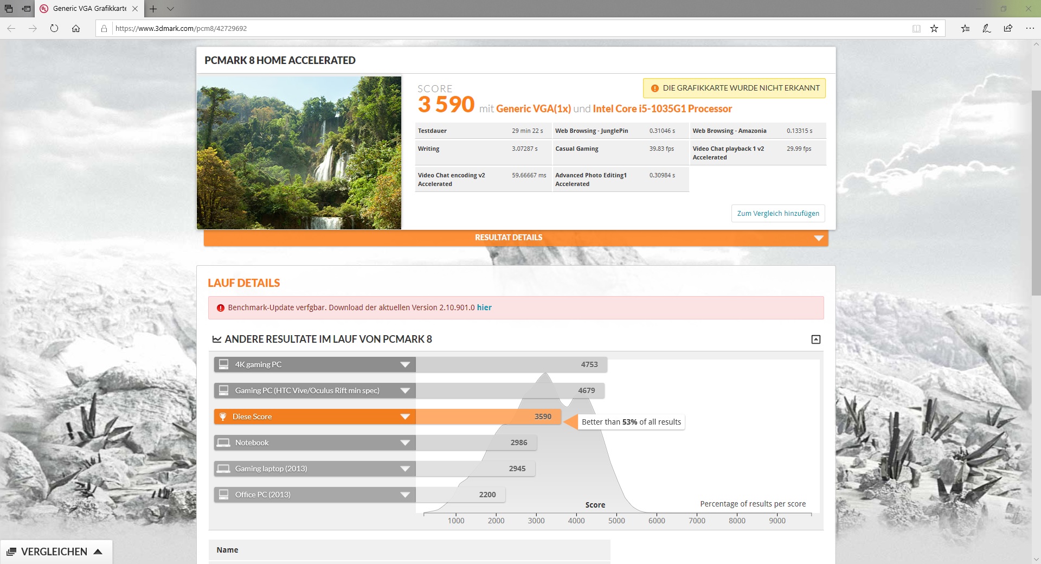
Task: Expand the Notebook row
Action: pyautogui.click(x=404, y=443)
